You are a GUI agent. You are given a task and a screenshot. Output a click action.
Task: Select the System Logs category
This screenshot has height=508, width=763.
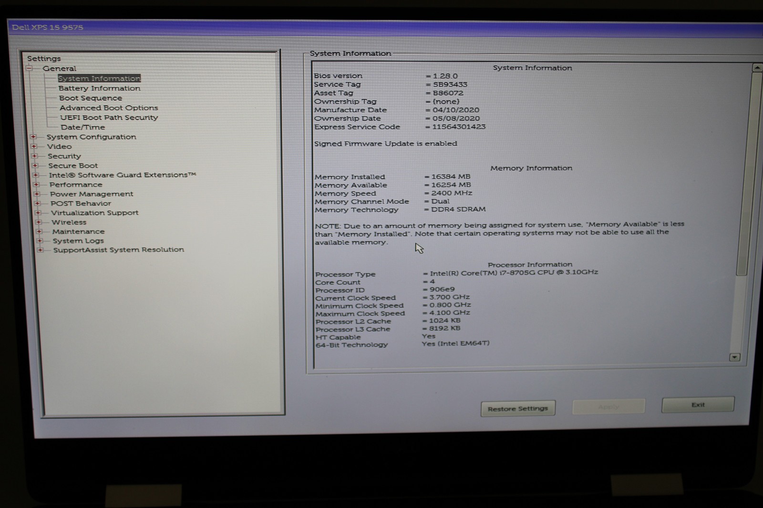point(78,241)
